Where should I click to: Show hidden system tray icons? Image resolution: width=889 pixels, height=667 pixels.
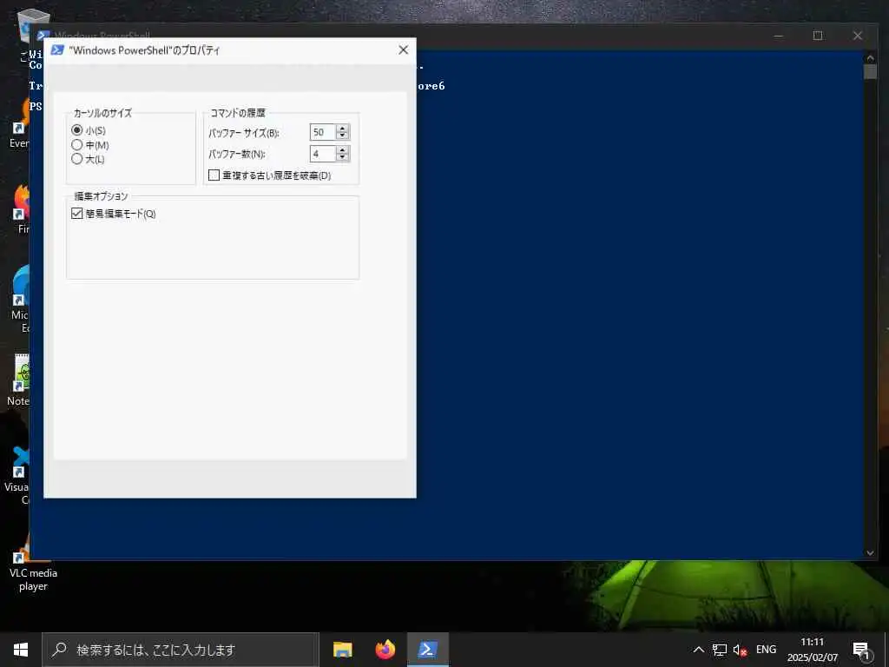tap(699, 650)
